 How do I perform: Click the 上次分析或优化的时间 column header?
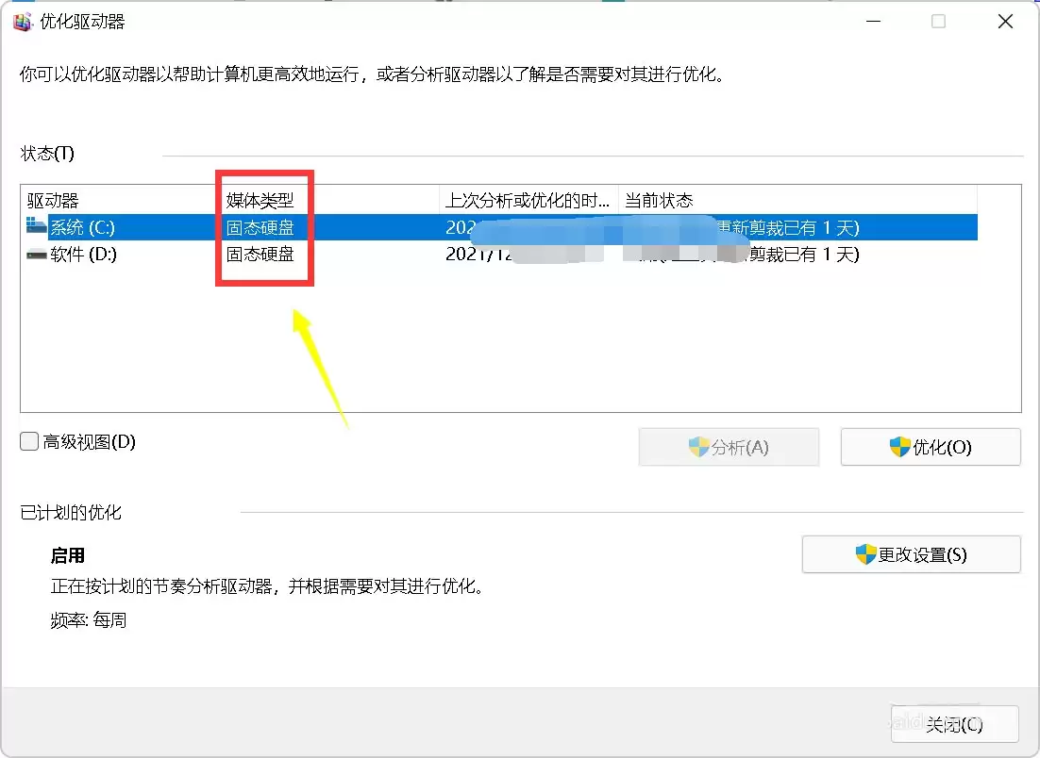pos(528,200)
